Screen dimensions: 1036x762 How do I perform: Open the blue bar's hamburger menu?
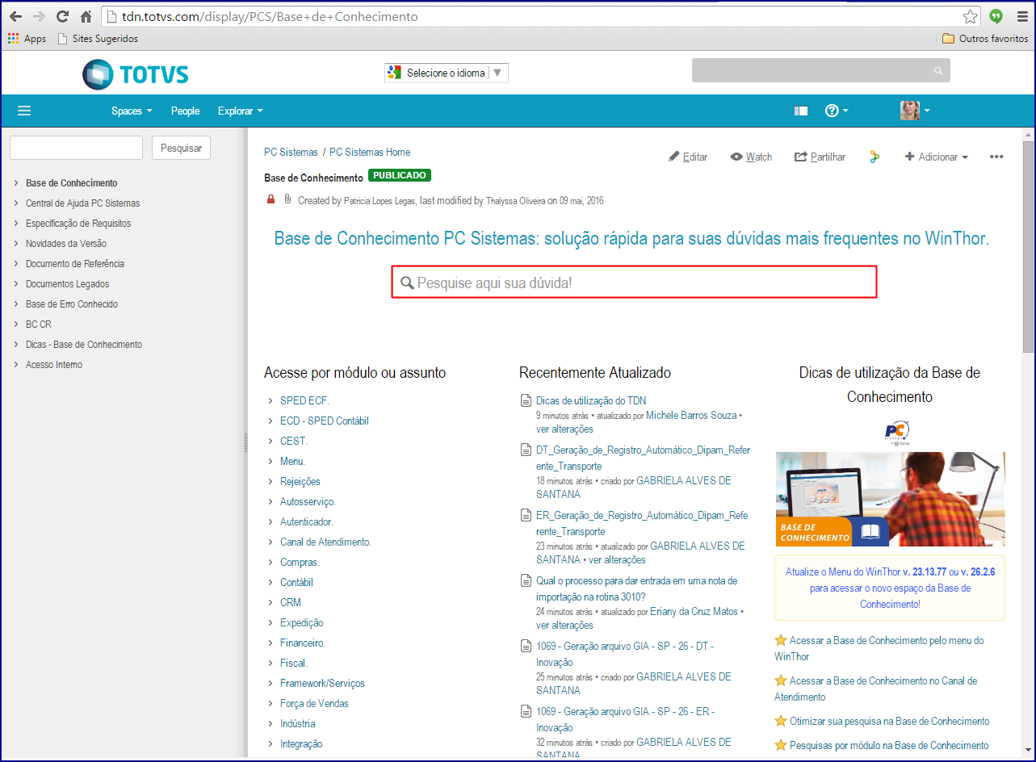[x=24, y=111]
